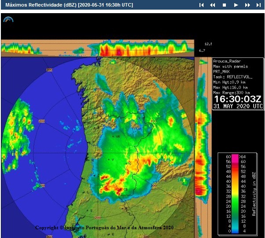Screen dimensions: 265x238
Task: Step back one frame with rewind button
Action: (212, 5)
